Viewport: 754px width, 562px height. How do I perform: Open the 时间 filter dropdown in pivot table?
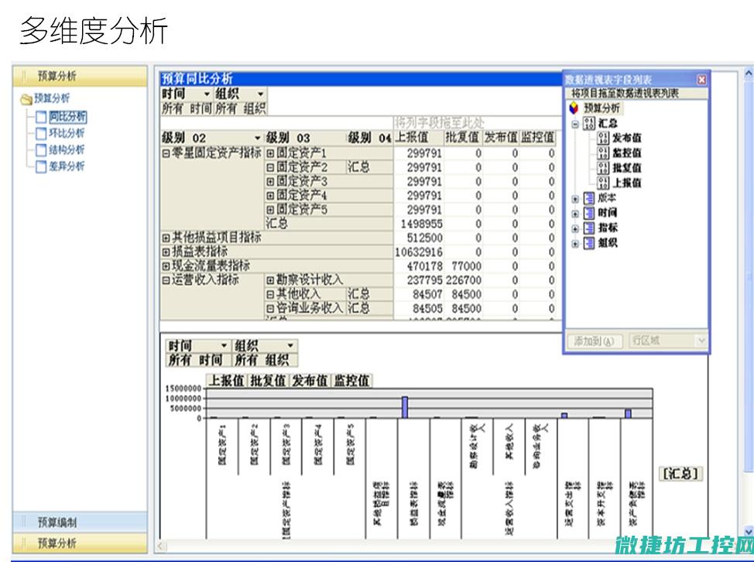207,94
